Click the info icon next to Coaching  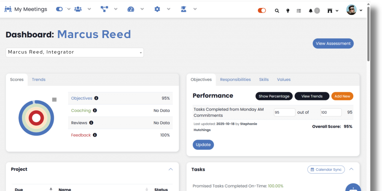(95, 110)
